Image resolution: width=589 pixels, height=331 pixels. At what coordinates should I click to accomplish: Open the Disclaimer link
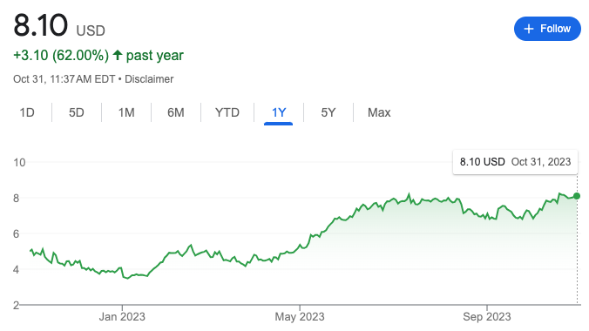click(x=149, y=79)
